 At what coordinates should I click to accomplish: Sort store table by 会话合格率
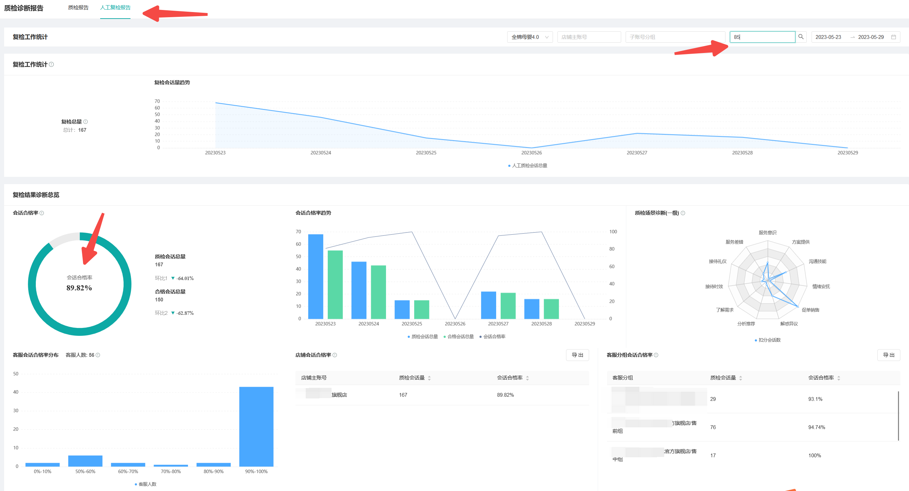pos(527,378)
